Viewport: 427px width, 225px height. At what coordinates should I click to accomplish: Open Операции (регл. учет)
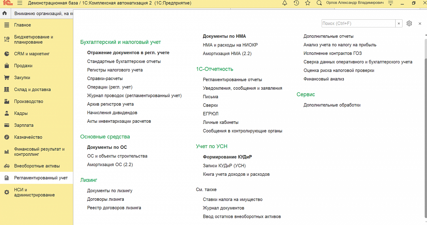tap(110, 87)
